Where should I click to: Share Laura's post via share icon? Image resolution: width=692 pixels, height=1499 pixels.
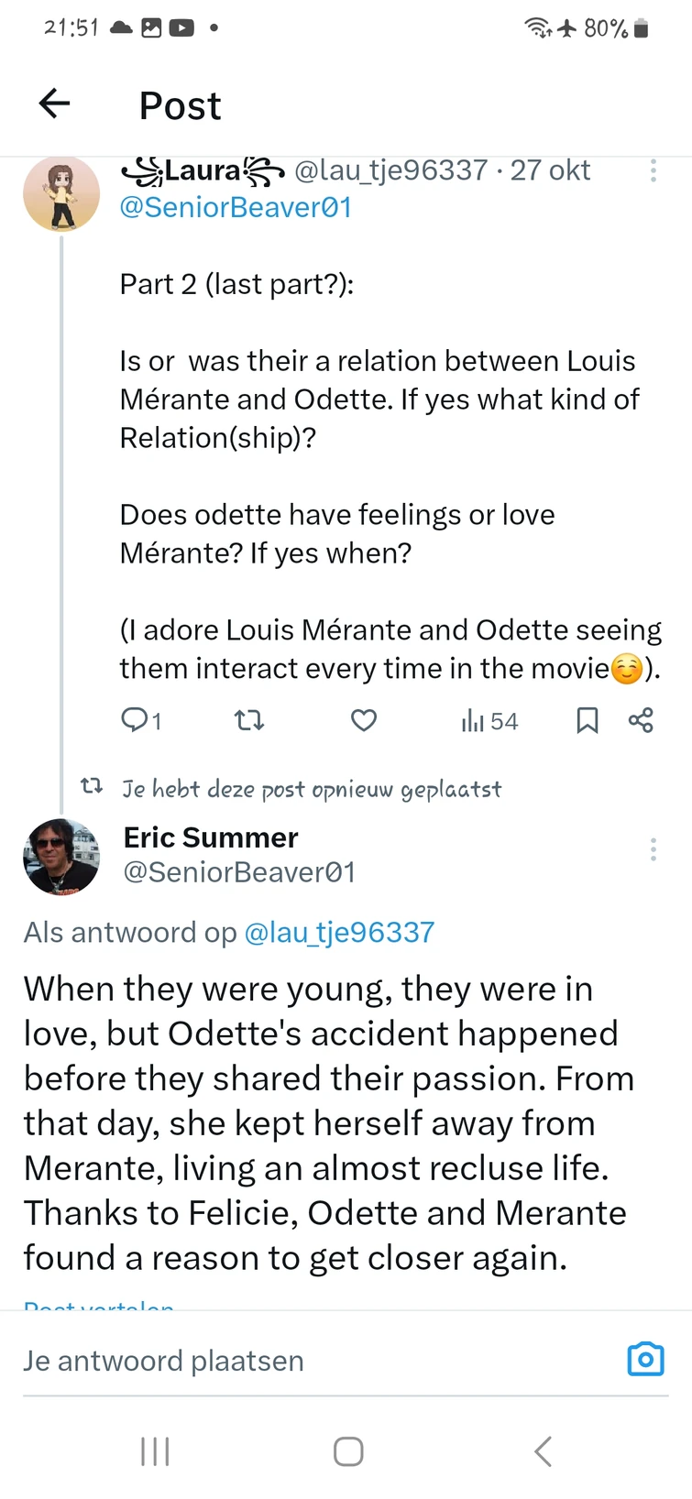pos(641,720)
